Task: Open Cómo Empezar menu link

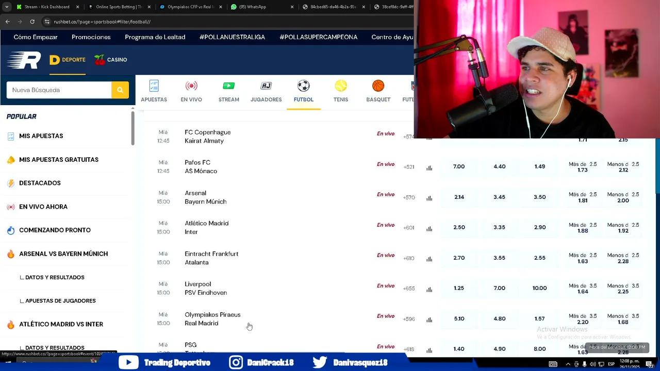Action: (36, 37)
